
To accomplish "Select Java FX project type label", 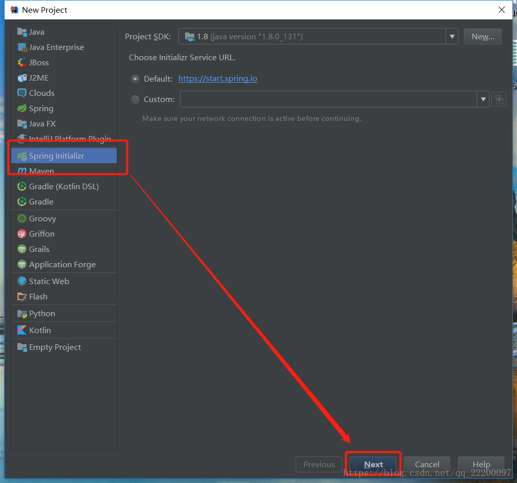I will pyautogui.click(x=42, y=124).
